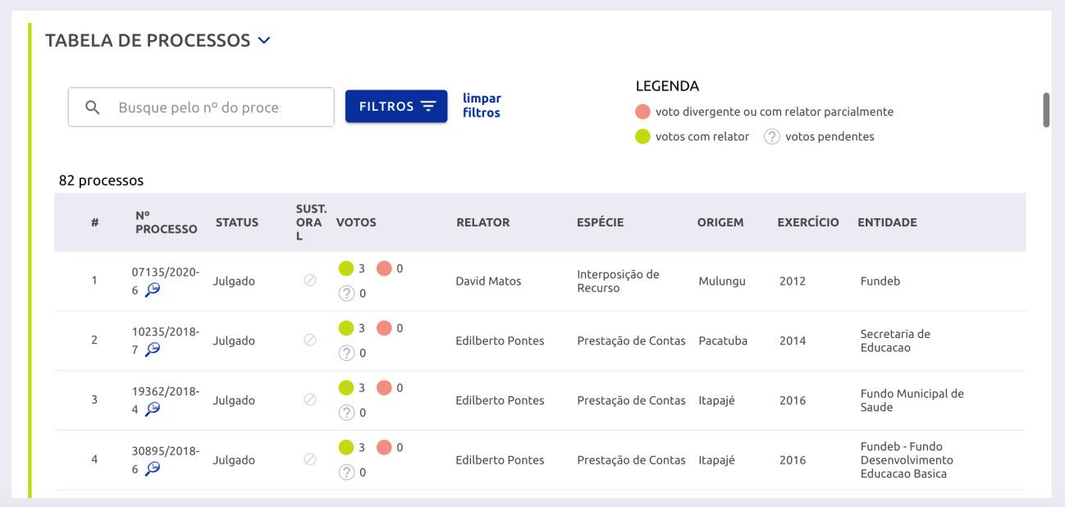Click pending votes question icon in row 2
The height and width of the screenshot is (507, 1065).
coord(346,353)
